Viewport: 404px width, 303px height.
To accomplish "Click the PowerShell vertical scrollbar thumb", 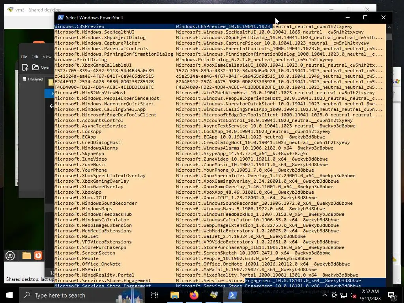I will coord(389,37).
